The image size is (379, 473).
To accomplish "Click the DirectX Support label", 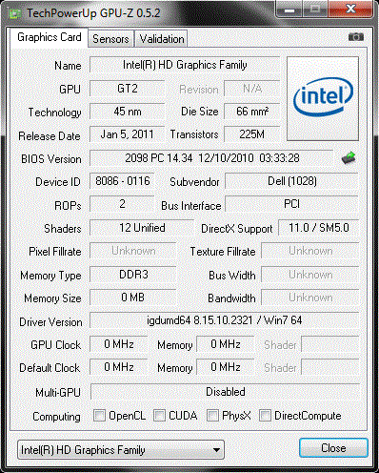I will pos(237,229).
